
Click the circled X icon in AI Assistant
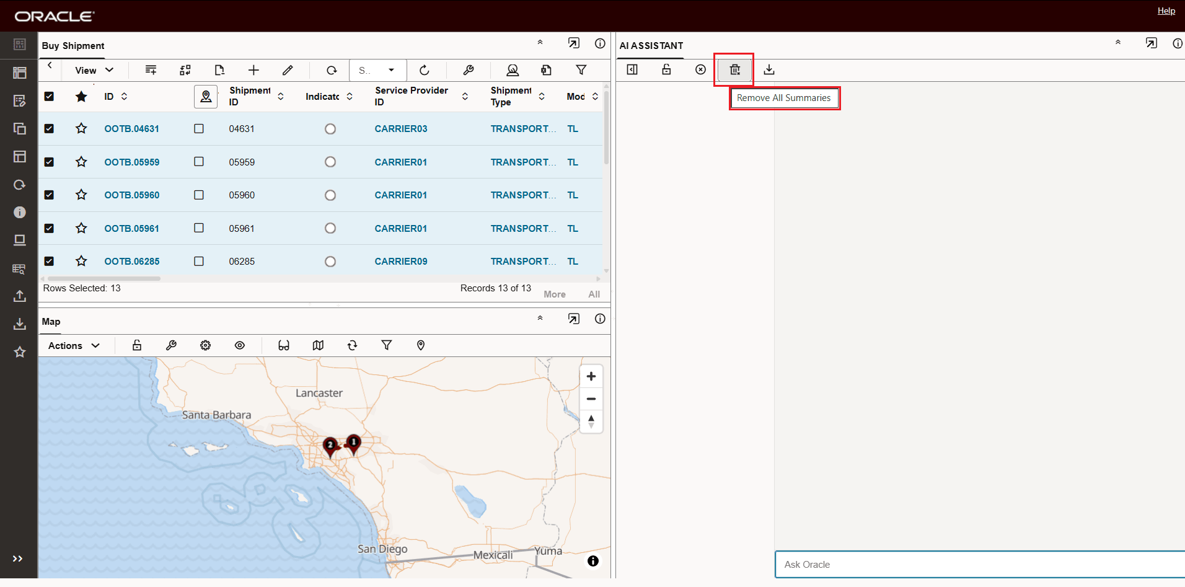700,69
